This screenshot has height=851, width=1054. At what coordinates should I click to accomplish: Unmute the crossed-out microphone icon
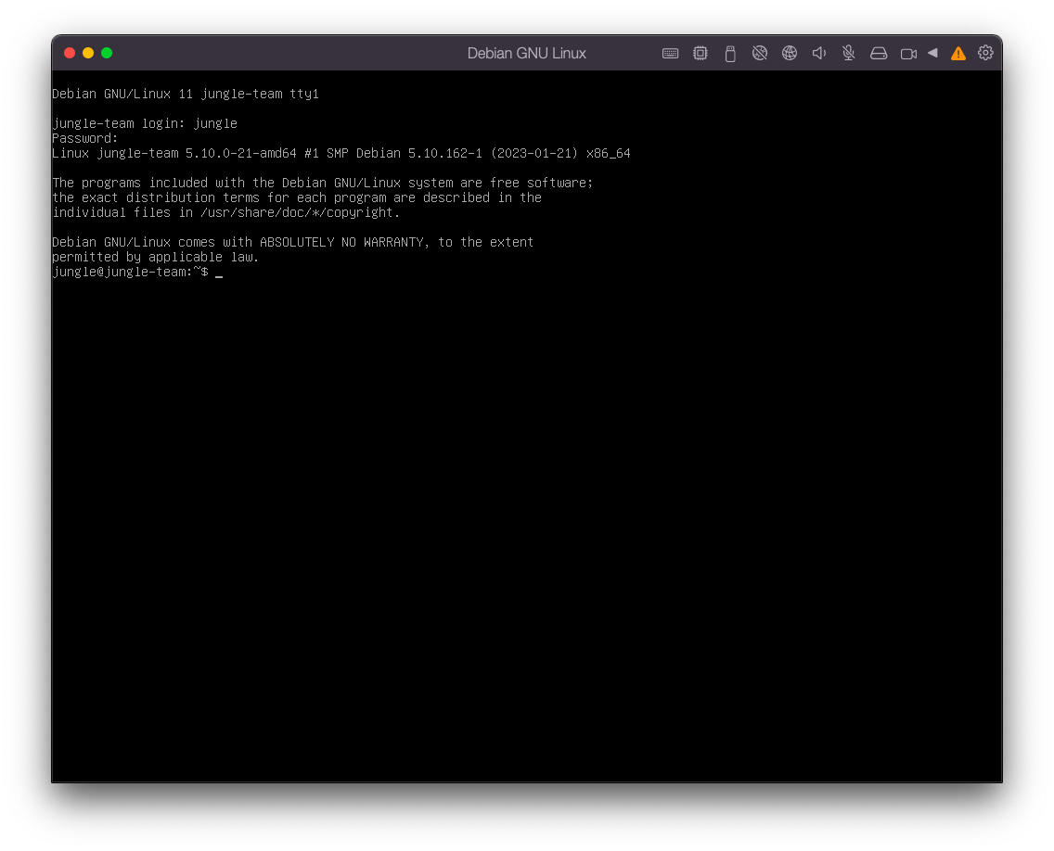coord(849,54)
